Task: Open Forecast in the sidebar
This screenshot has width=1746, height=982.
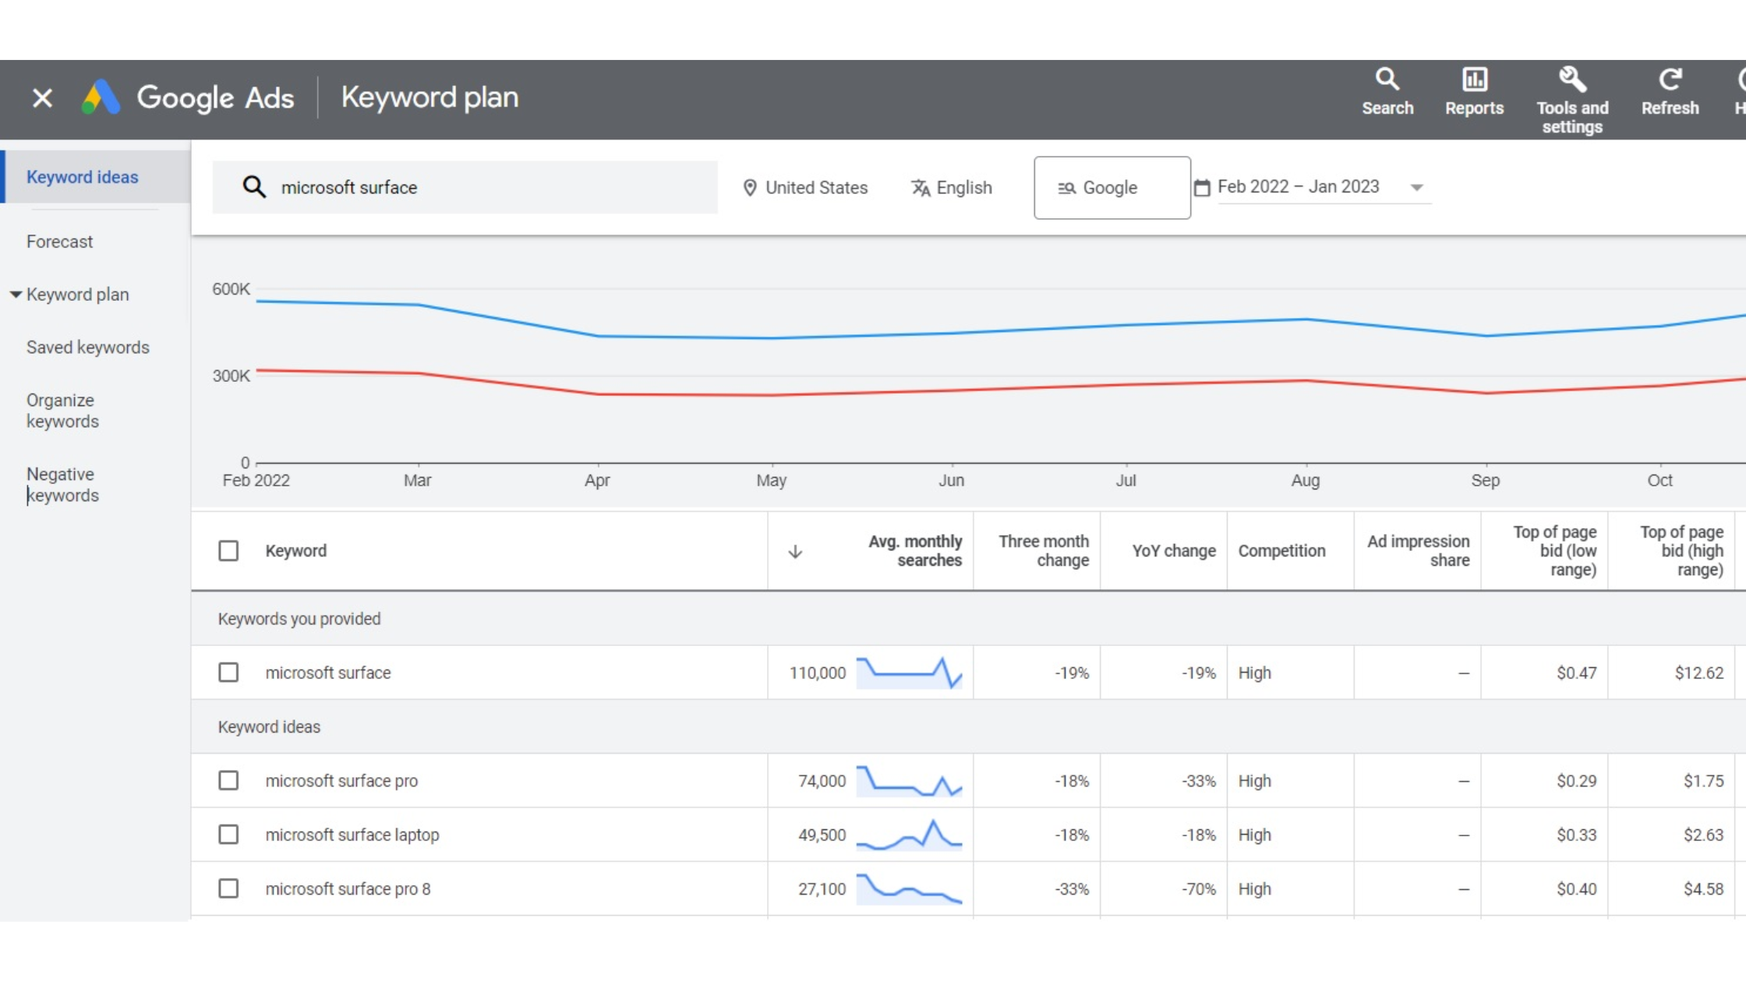Action: pyautogui.click(x=59, y=242)
